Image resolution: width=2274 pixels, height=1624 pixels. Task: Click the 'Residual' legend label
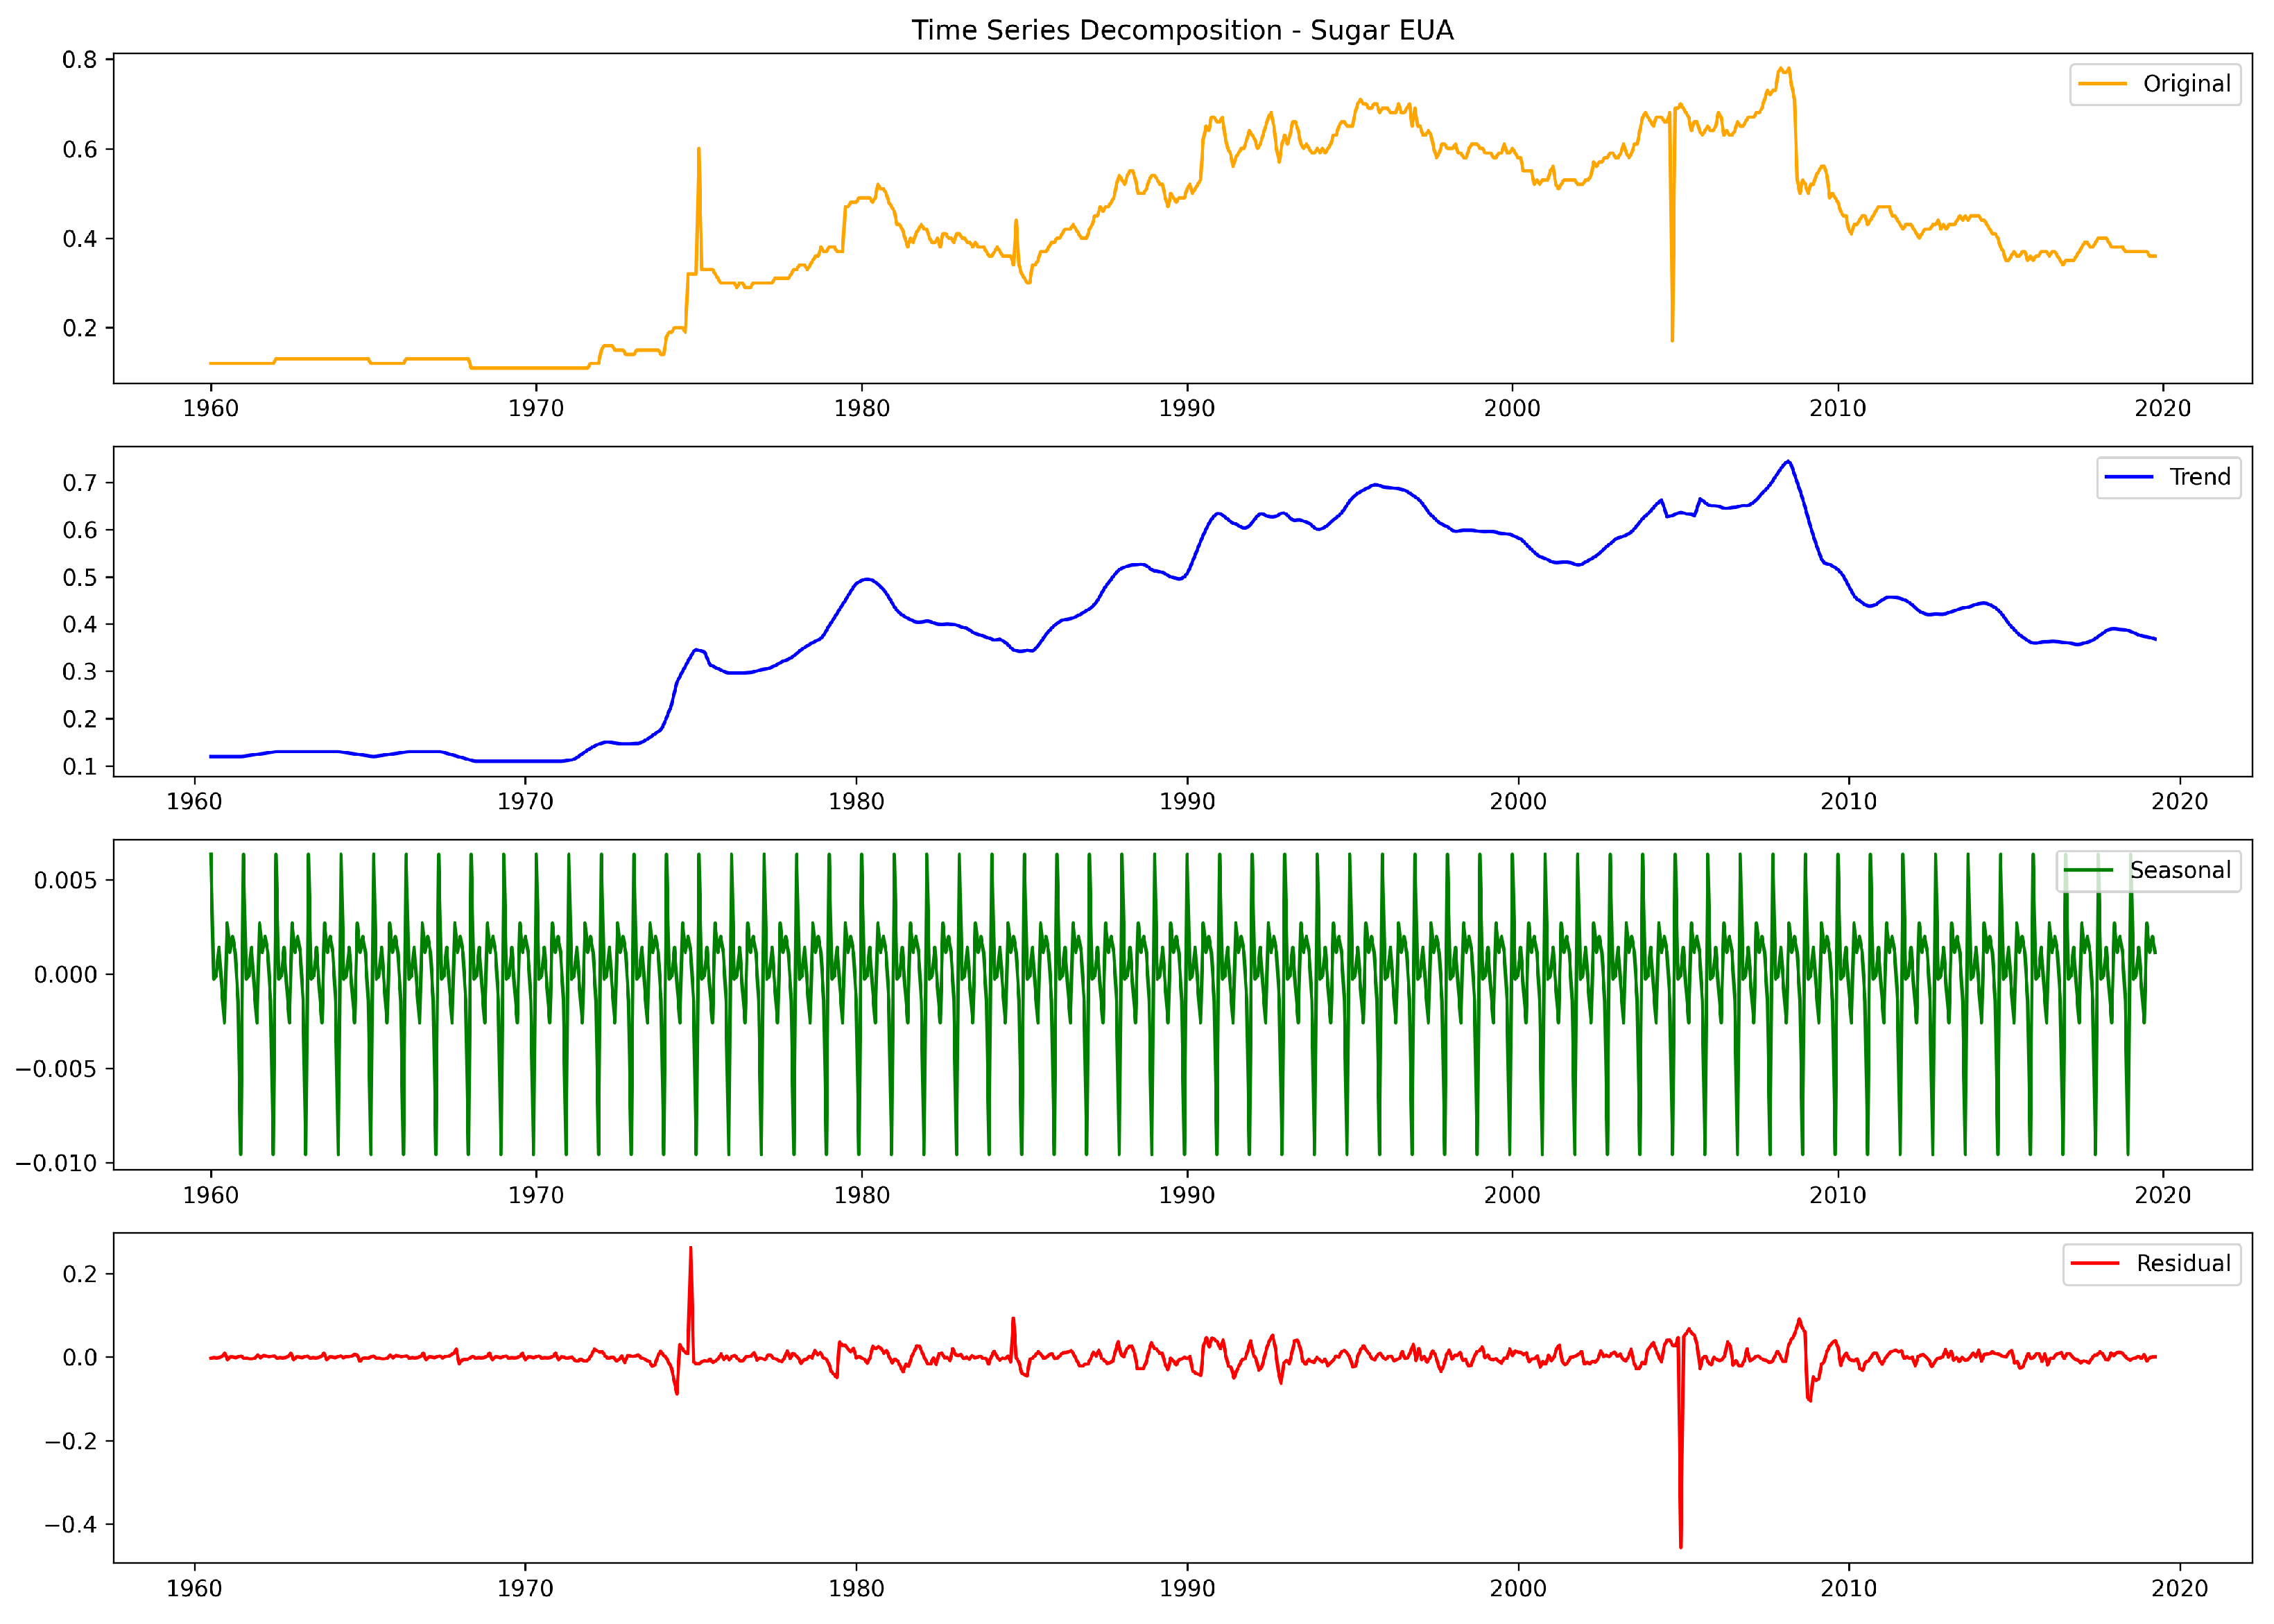point(2183,1263)
